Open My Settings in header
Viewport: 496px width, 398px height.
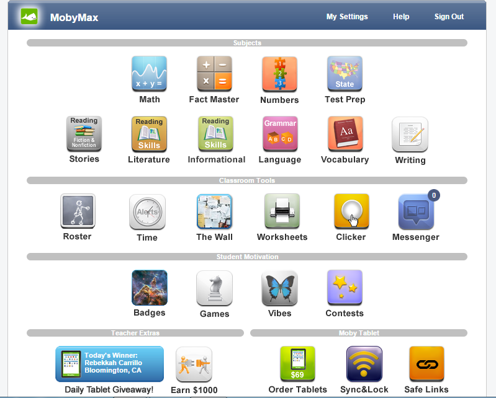tap(347, 16)
